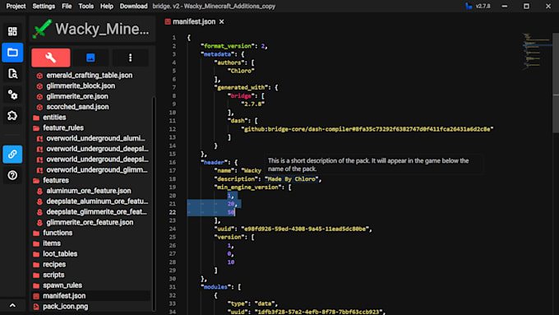Open aluminum_ore_feature.json file
559x315 pixels.
tap(89, 191)
